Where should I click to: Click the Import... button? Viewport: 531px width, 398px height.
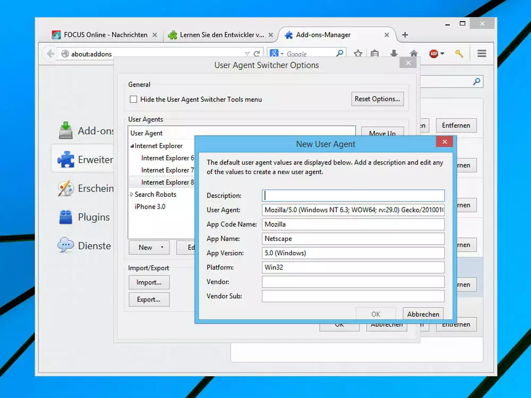pos(149,282)
